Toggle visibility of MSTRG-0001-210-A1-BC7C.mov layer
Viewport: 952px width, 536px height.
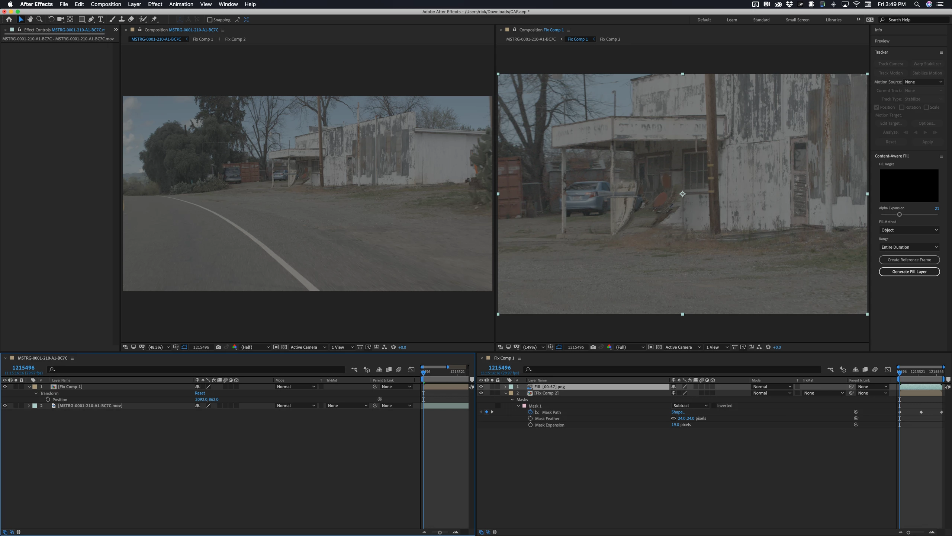(x=5, y=406)
